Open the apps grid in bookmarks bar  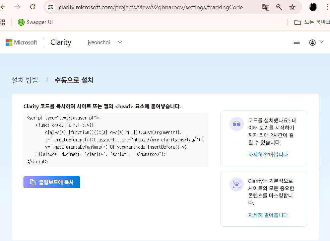tap(3, 22)
